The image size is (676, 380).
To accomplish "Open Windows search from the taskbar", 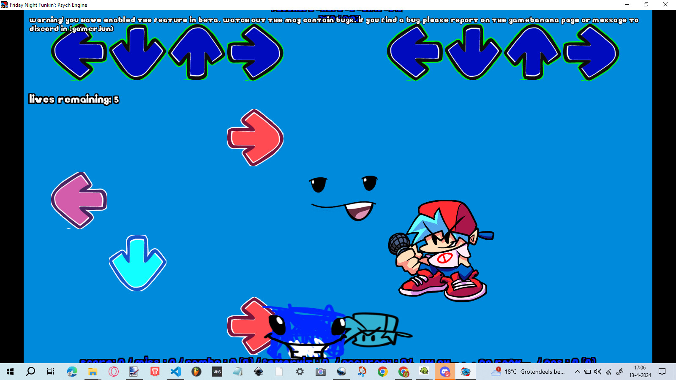I will click(30, 372).
